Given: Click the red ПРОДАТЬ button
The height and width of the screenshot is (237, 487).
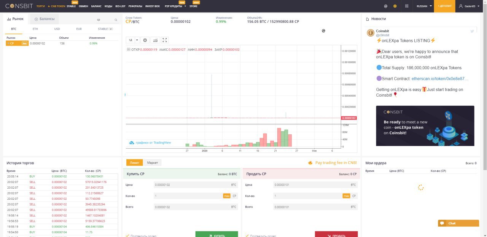Looking at the screenshot, I should click(336, 234).
